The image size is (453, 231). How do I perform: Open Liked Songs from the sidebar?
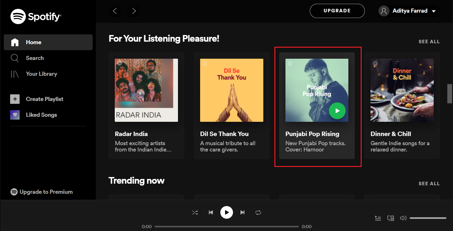(x=41, y=115)
